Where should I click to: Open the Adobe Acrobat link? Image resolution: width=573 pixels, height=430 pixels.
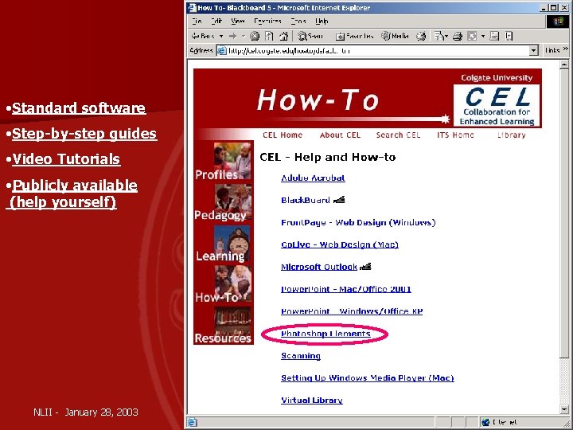[x=313, y=178]
